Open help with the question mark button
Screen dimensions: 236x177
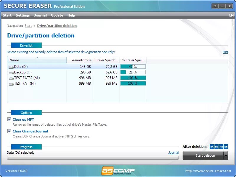[x=215, y=6]
